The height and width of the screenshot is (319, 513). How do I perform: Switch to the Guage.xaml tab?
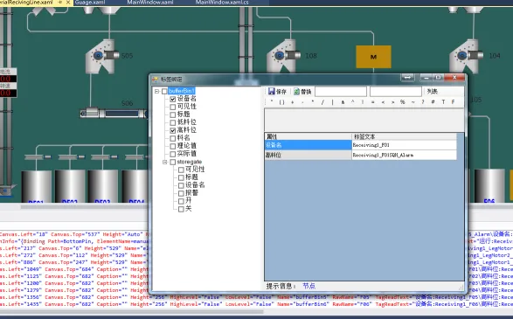(x=90, y=3)
